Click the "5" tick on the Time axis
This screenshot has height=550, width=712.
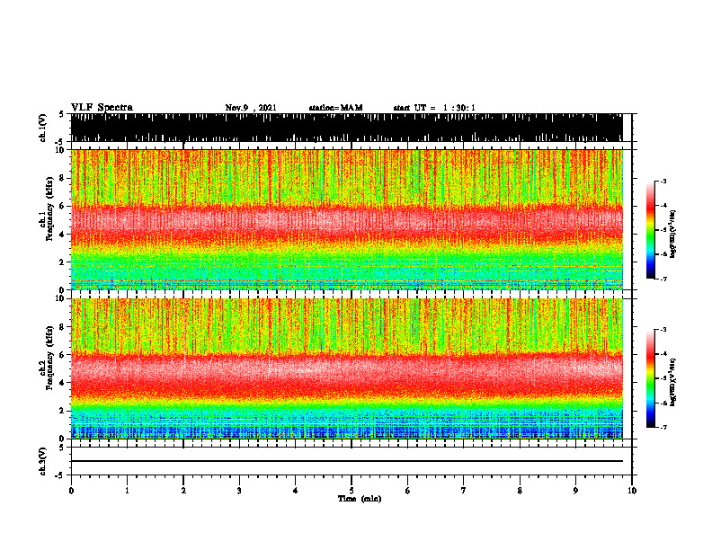pyautogui.click(x=352, y=491)
